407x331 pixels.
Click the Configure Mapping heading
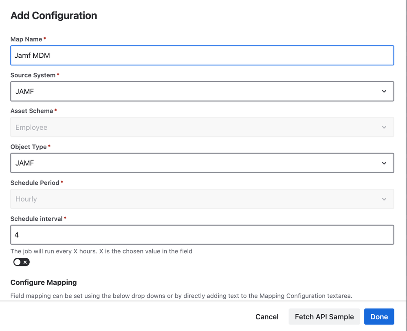pos(44,282)
